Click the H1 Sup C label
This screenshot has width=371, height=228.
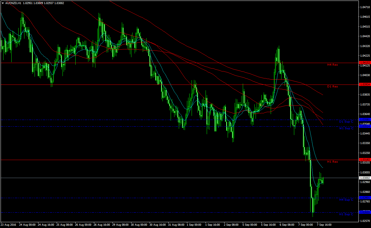pyautogui.click(x=346, y=214)
